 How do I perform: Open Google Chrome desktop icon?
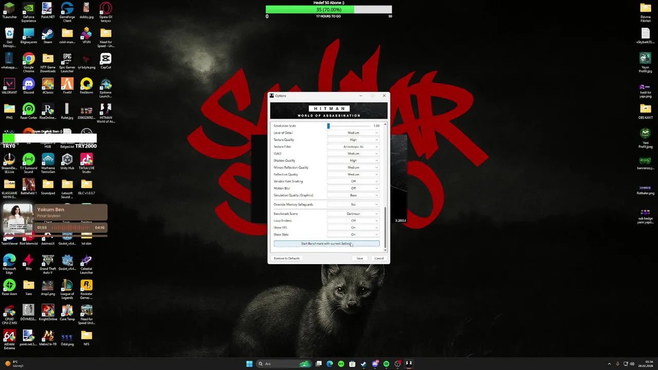(x=29, y=63)
